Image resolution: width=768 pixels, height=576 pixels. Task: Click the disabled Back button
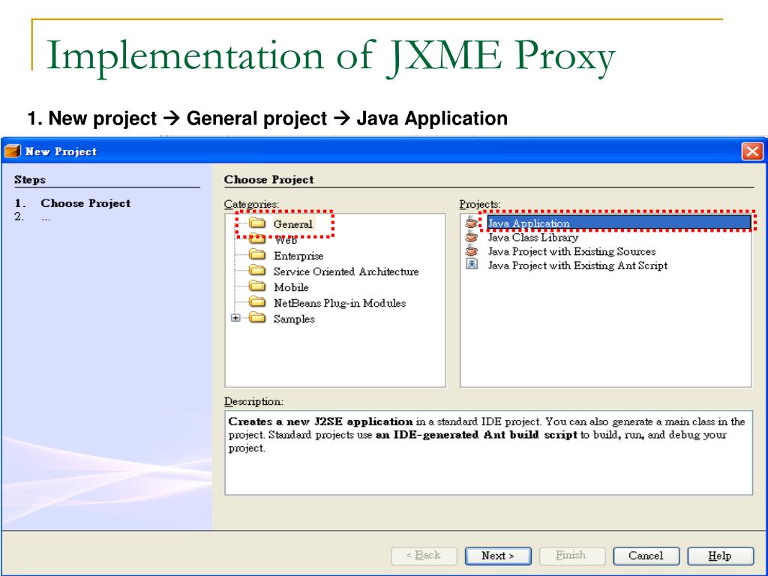pos(424,556)
